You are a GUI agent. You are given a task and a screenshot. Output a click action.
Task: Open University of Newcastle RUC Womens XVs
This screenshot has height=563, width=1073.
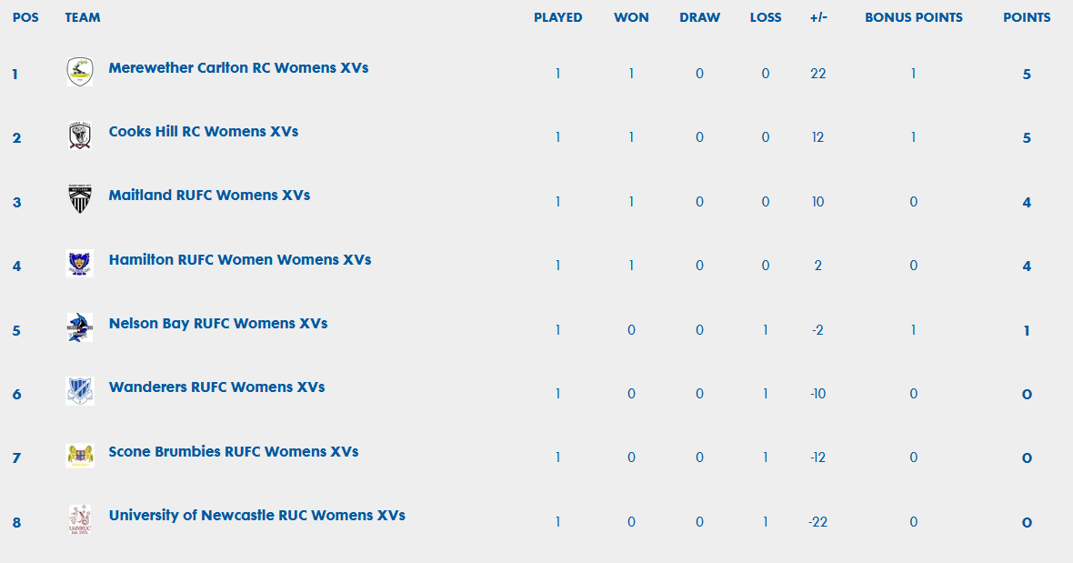(256, 515)
